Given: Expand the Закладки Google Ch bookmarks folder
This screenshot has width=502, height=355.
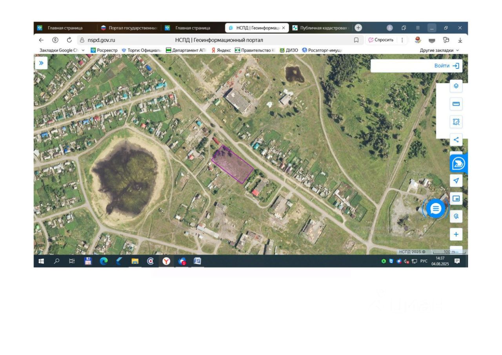Looking at the screenshot, I should pos(62,50).
